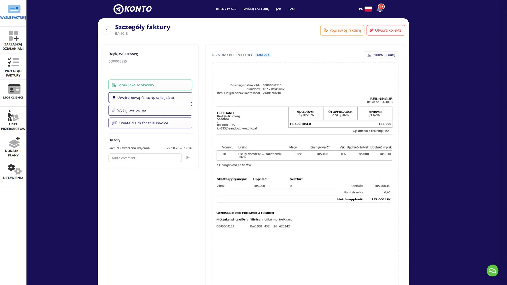This screenshot has width=507, height=285.
Task: Open Kredyty 533 in top menu
Action: tap(226, 9)
